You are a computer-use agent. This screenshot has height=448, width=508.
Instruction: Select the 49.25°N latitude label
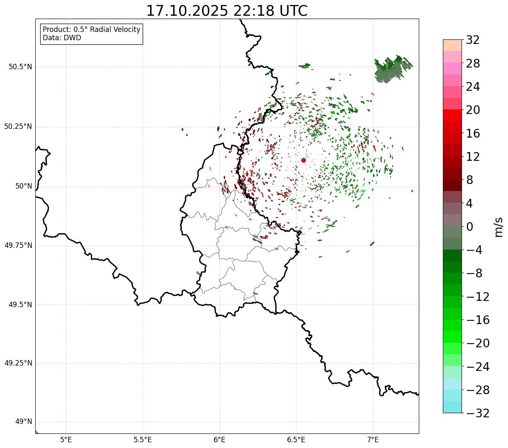(18, 363)
